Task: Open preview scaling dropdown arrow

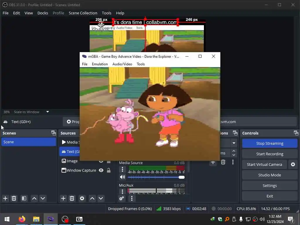Action: (48, 112)
